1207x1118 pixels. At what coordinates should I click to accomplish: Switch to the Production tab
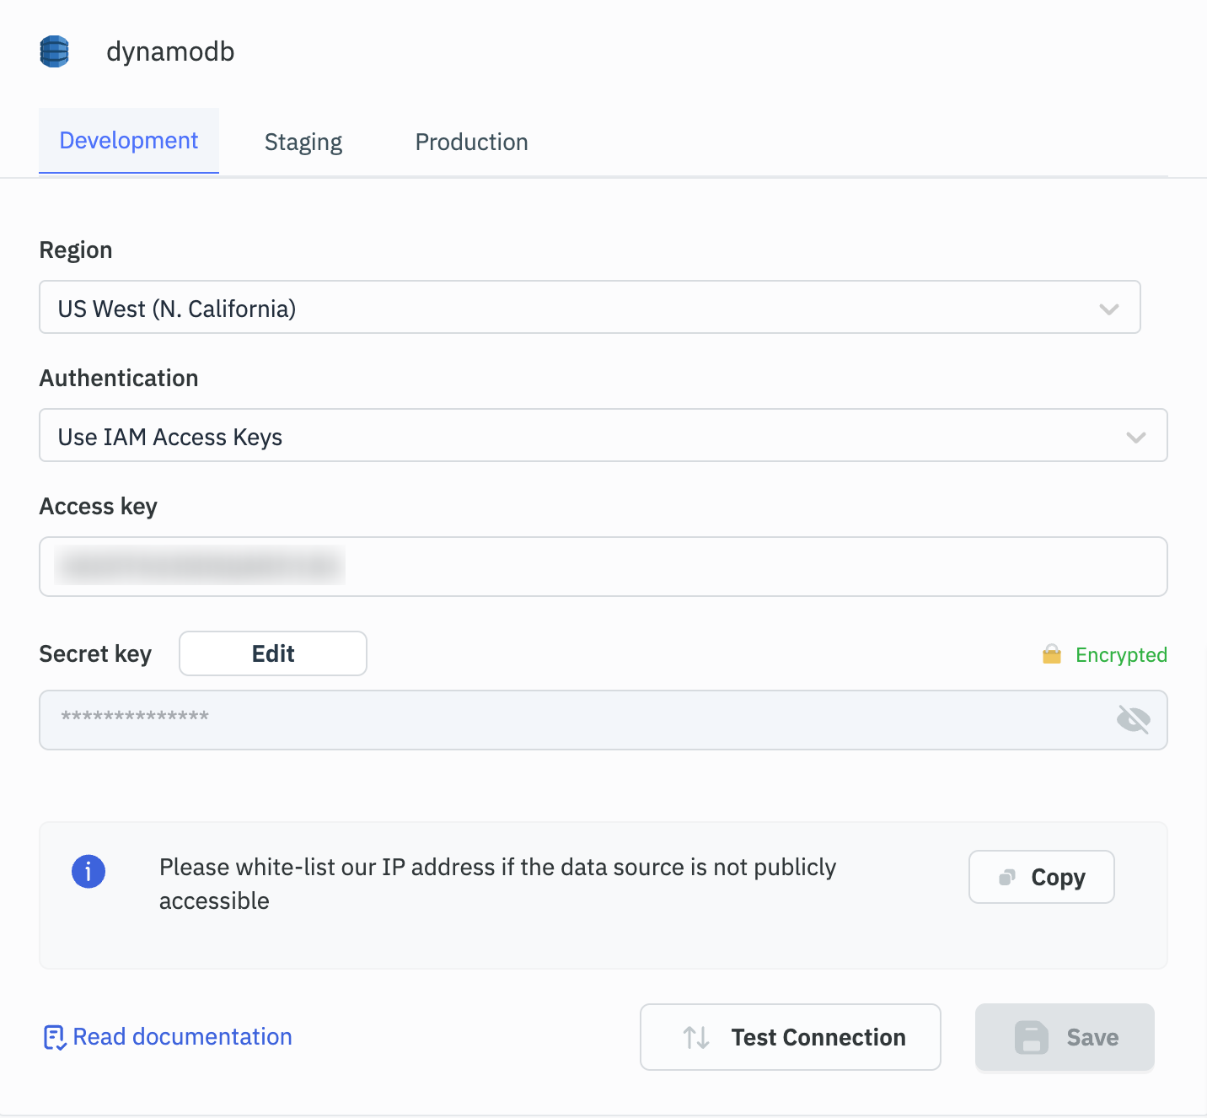click(471, 142)
